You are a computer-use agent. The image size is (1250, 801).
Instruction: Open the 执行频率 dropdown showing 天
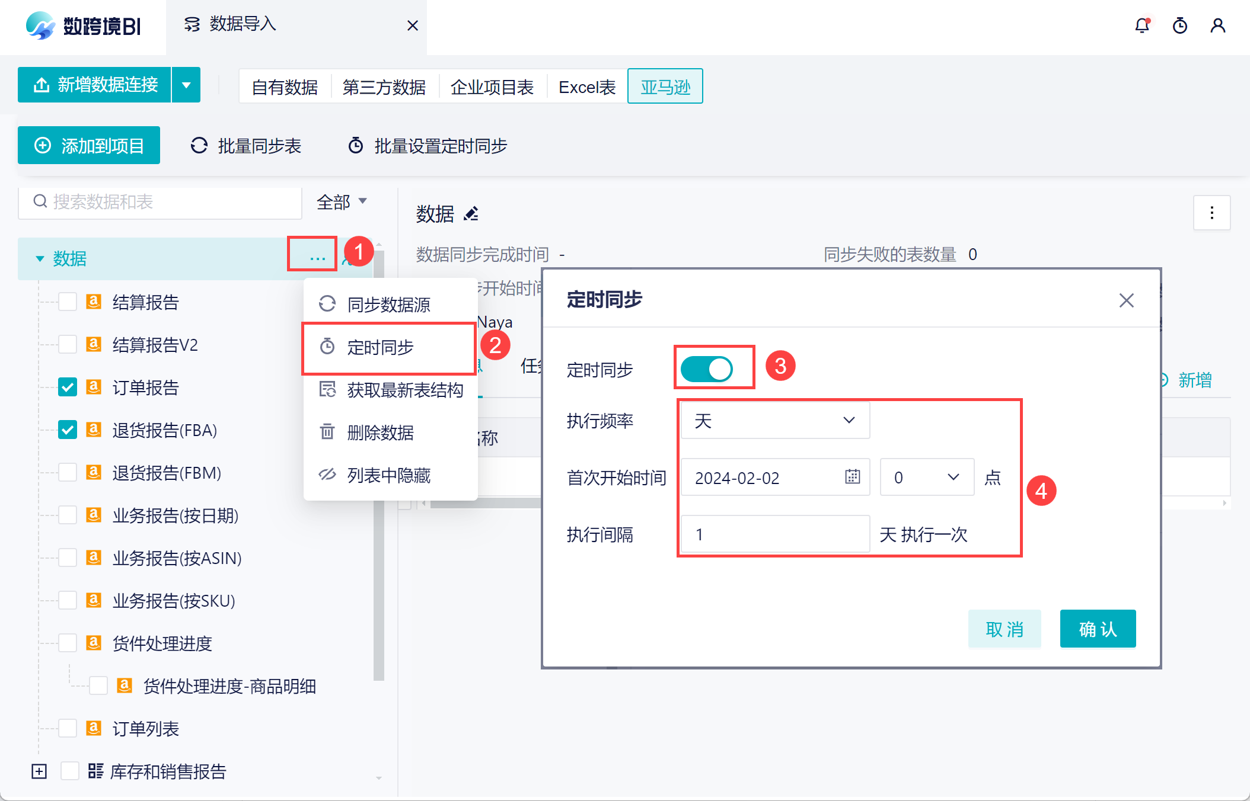(x=774, y=421)
